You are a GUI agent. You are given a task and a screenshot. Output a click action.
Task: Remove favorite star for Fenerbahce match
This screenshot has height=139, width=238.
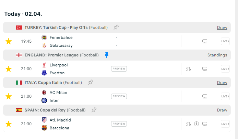(x=9, y=41)
